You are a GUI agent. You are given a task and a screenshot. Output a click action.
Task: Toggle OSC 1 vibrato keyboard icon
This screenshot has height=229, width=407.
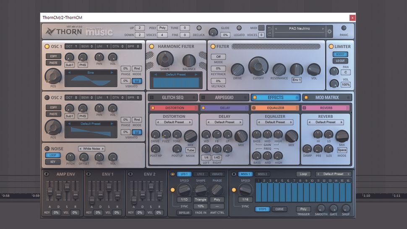click(x=137, y=81)
